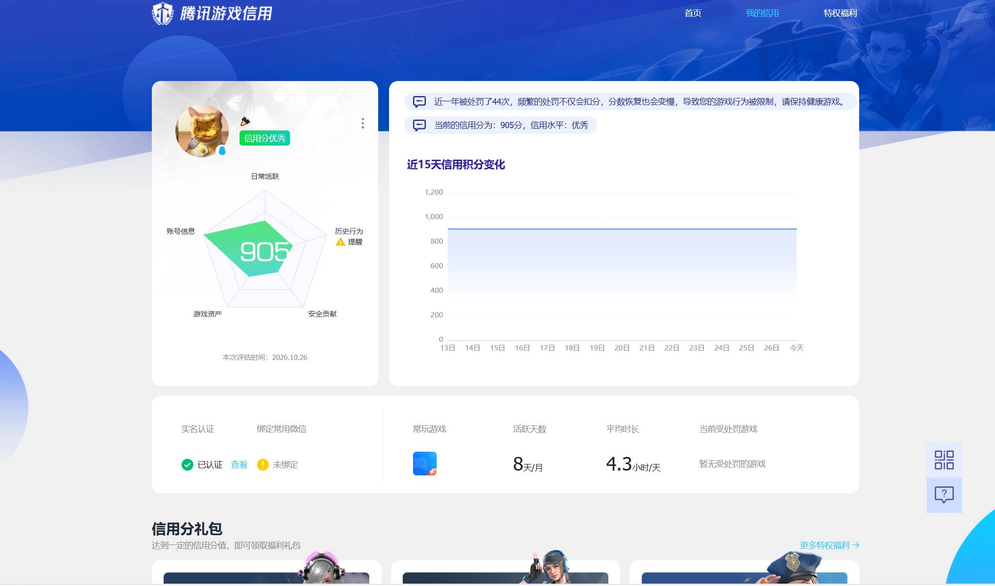Open the QR code floating button
Image resolution: width=995 pixels, height=586 pixels.
point(944,460)
